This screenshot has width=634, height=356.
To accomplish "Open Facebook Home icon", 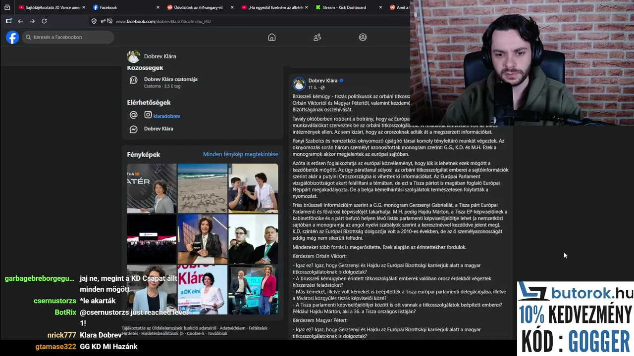I will (271, 37).
